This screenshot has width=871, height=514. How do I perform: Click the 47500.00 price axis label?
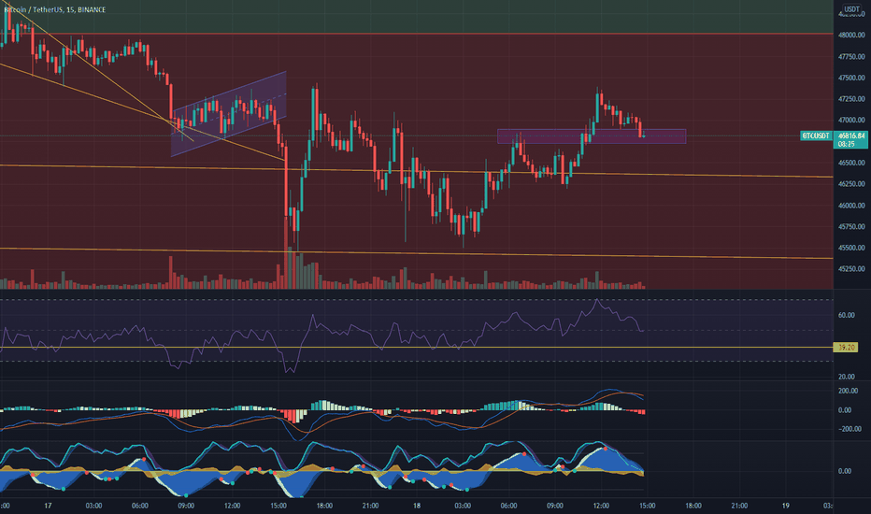tap(851, 78)
